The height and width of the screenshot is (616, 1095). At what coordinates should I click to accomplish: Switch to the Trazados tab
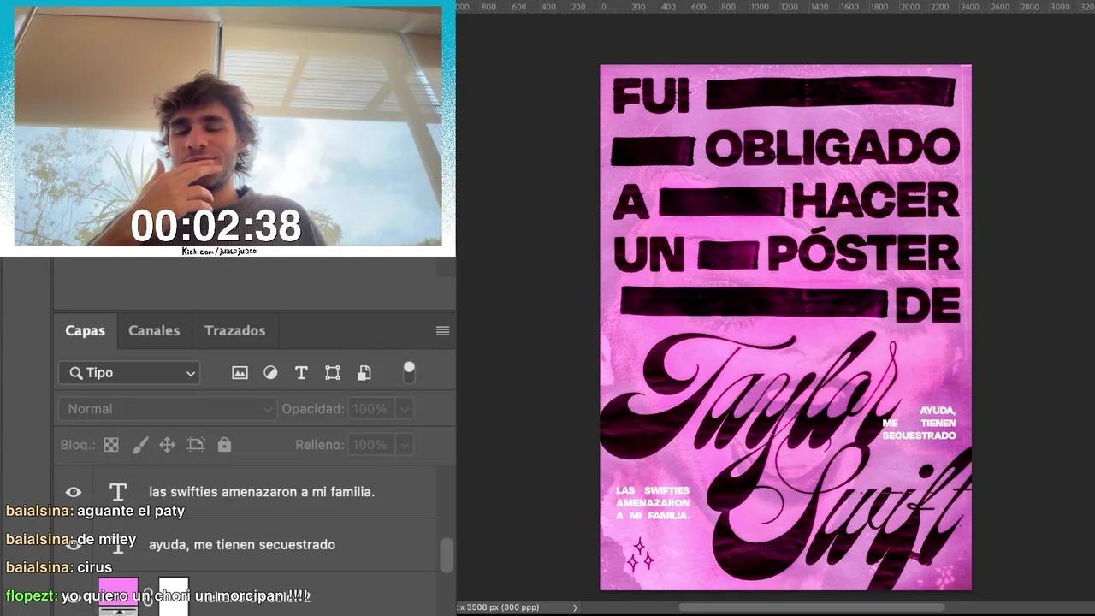pyautogui.click(x=235, y=330)
